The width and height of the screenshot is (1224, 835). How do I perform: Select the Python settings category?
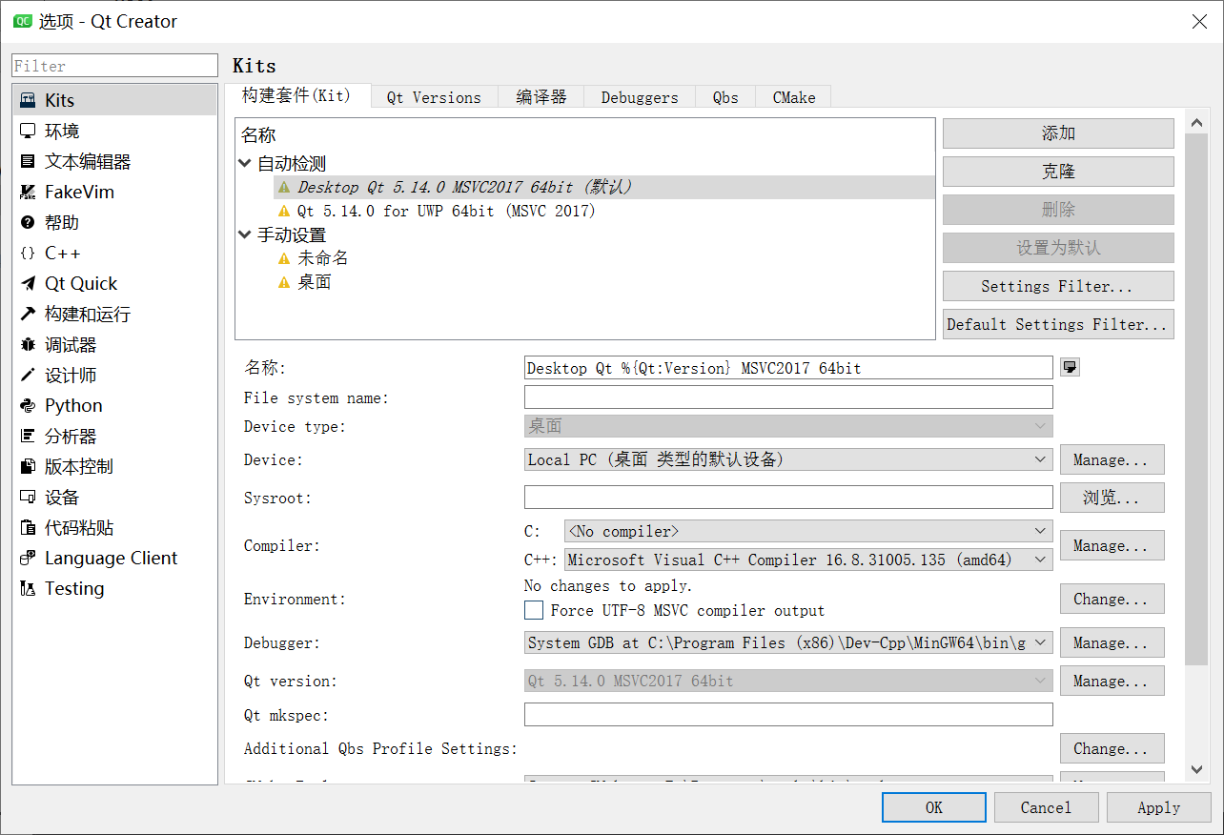71,405
